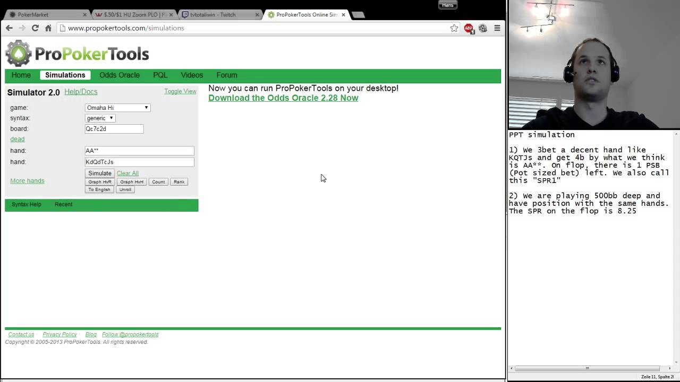Close the tvtotaliwin Twitch tab
This screenshot has height=382, width=680.
(258, 15)
